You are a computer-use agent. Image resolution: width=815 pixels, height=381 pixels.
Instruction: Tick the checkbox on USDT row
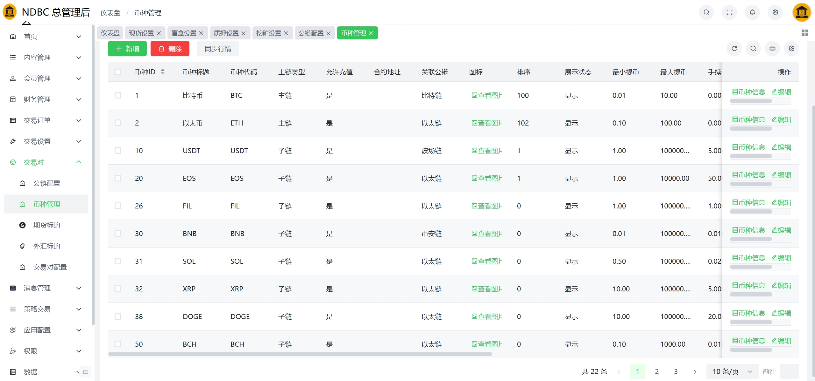(118, 151)
